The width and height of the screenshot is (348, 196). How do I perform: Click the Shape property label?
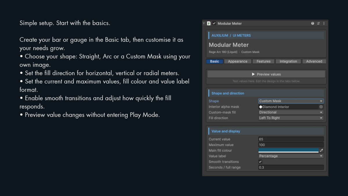click(x=214, y=101)
